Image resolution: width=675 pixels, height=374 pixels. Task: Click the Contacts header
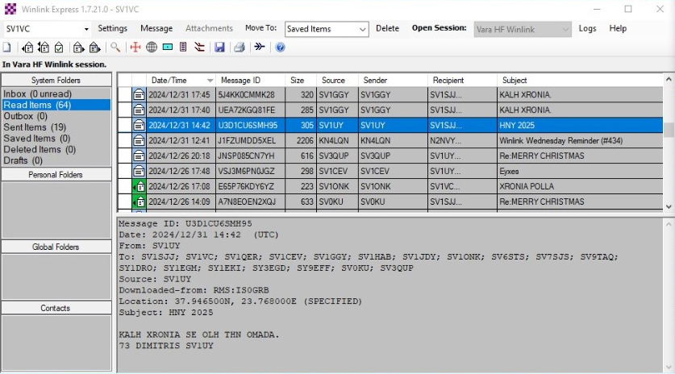point(56,308)
